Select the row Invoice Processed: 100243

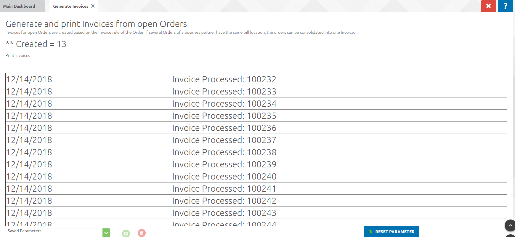click(x=224, y=213)
